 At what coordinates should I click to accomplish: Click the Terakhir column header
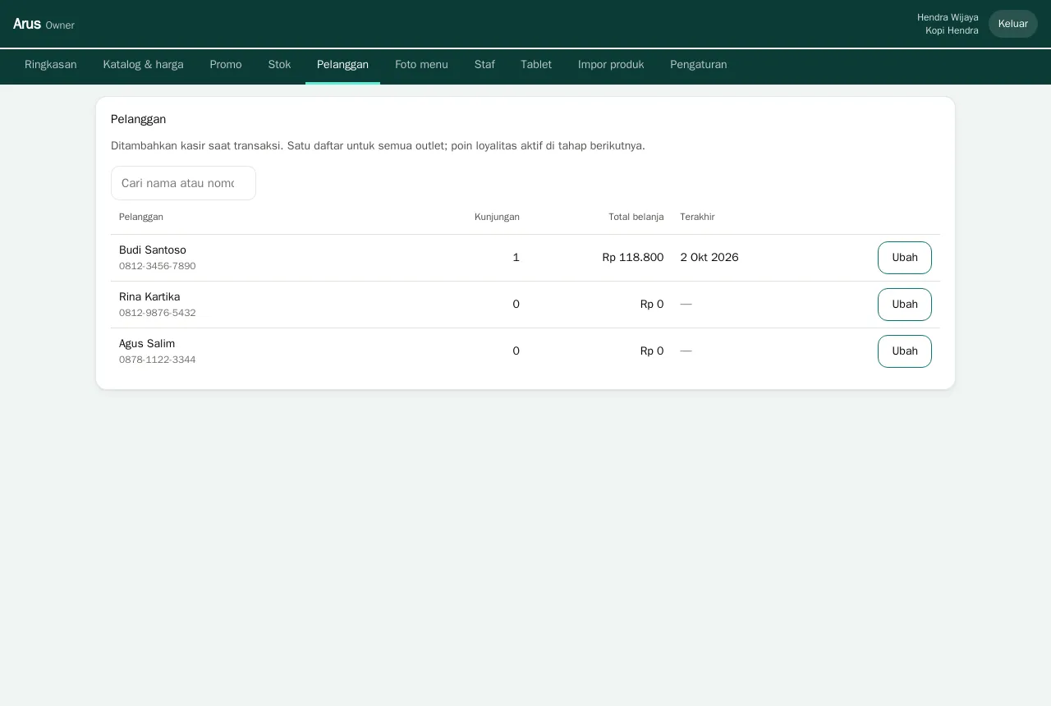point(697,218)
